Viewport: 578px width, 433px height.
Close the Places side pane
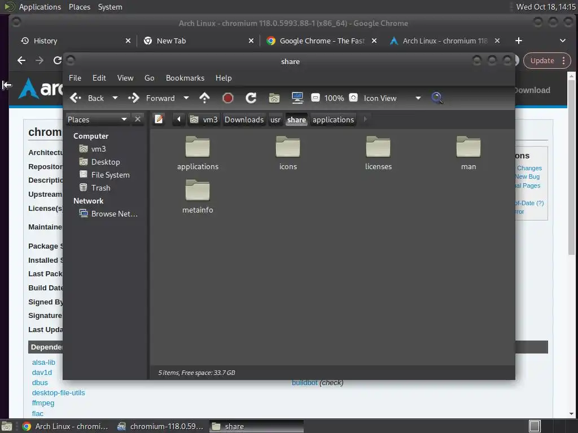pyautogui.click(x=138, y=120)
